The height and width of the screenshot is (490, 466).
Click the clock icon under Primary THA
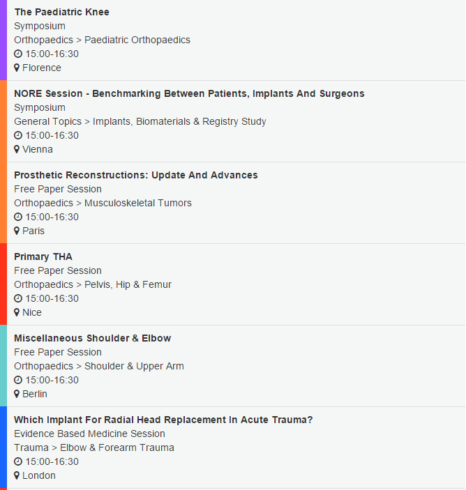point(18,298)
